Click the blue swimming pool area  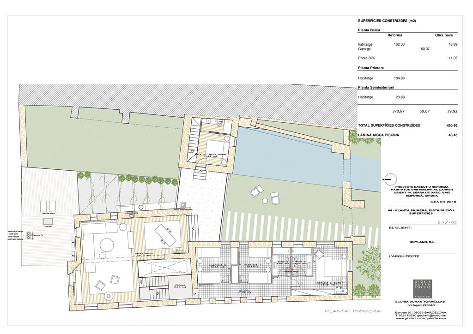point(277,149)
